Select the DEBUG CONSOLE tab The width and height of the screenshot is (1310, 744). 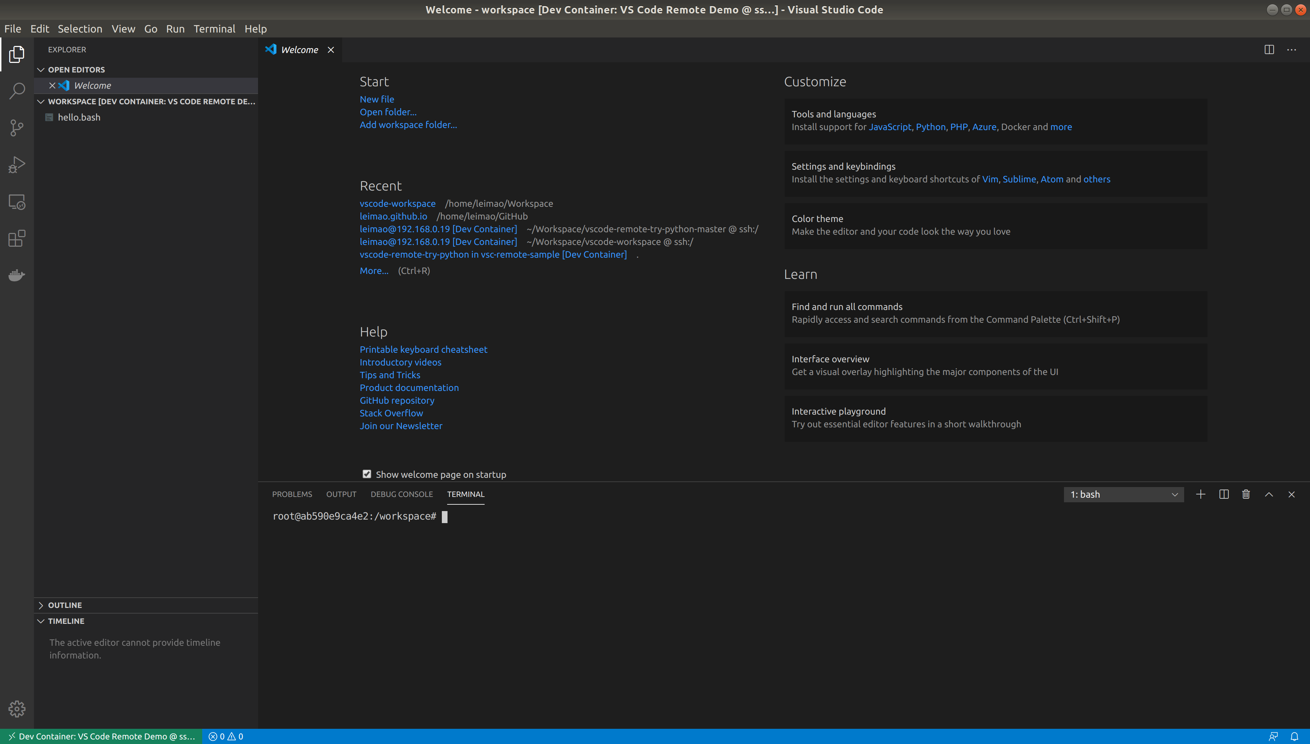click(x=401, y=493)
